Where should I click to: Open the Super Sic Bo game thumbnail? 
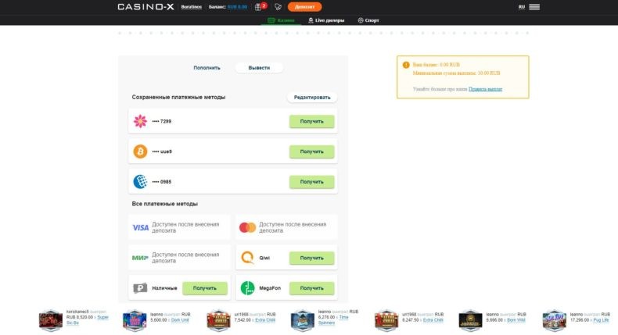(51, 319)
